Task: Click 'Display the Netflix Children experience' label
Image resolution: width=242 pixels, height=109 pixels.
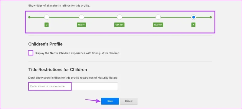Action: pyautogui.click(x=77, y=53)
